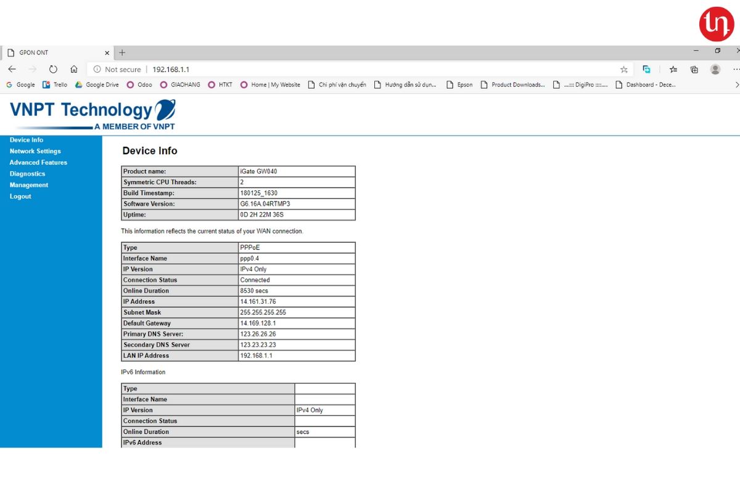Expand the bookmarks overflow chevron
The width and height of the screenshot is (740, 493).
click(x=737, y=85)
